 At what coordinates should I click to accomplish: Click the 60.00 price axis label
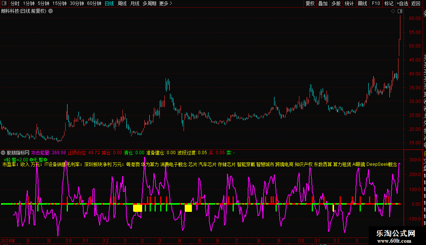(x=415, y=18)
